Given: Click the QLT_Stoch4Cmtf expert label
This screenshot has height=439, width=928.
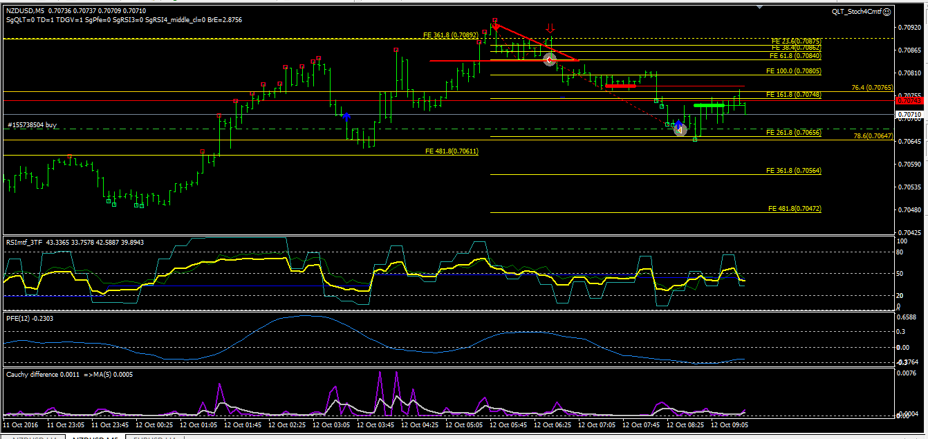Looking at the screenshot, I should point(856,12).
